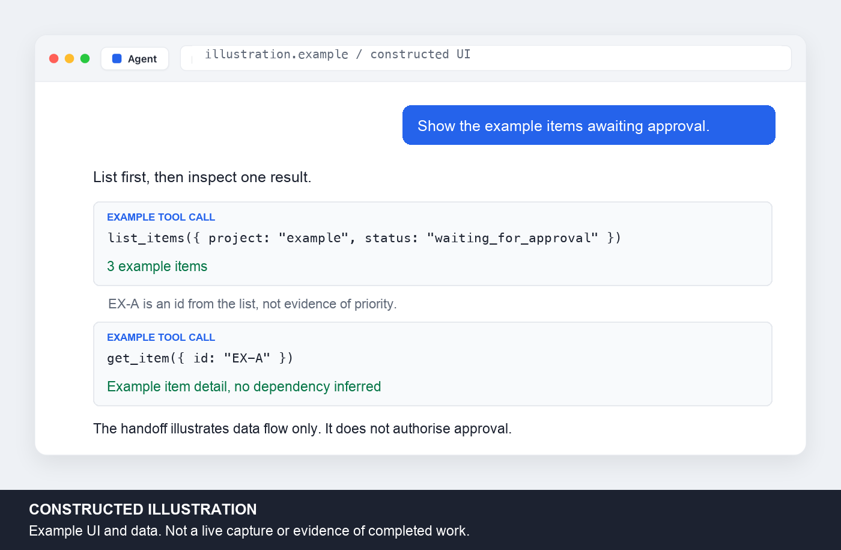841x550 pixels.
Task: Click the 'EX-A is an id from the list' note
Action: pyautogui.click(x=252, y=304)
